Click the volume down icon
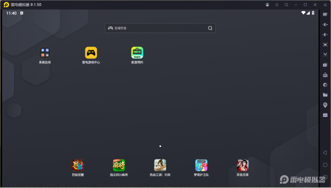Image resolution: width=331 pixels, height=188 pixels. (325, 35)
